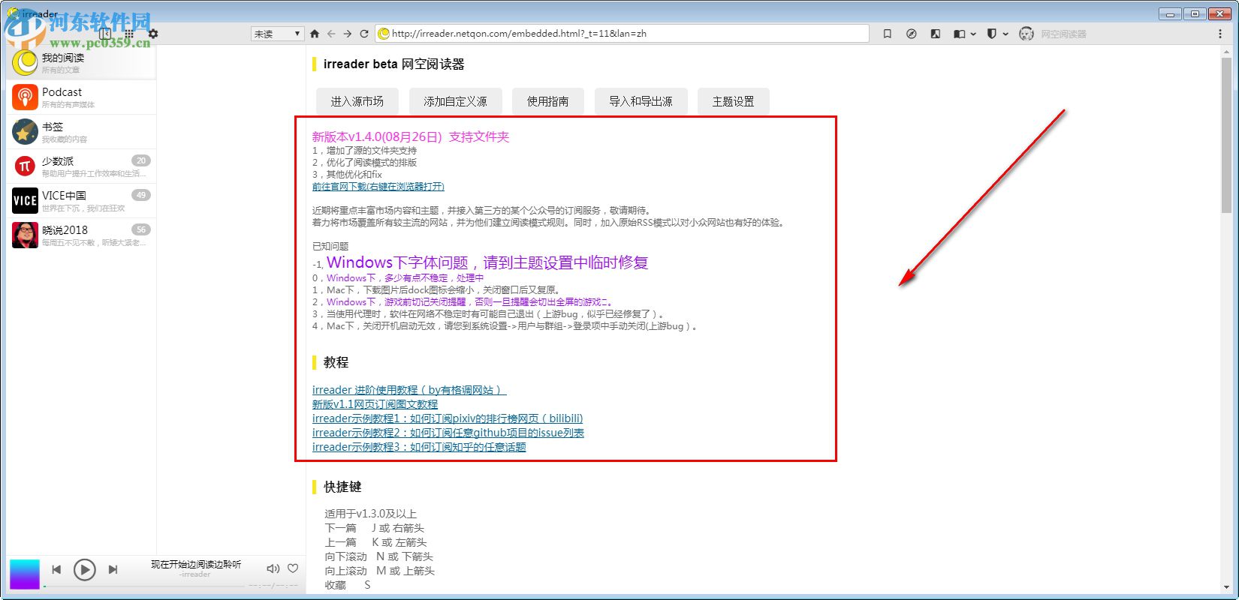Viewport: 1239px width, 600px height.
Task: Start playback with the play button
Action: coord(84,570)
